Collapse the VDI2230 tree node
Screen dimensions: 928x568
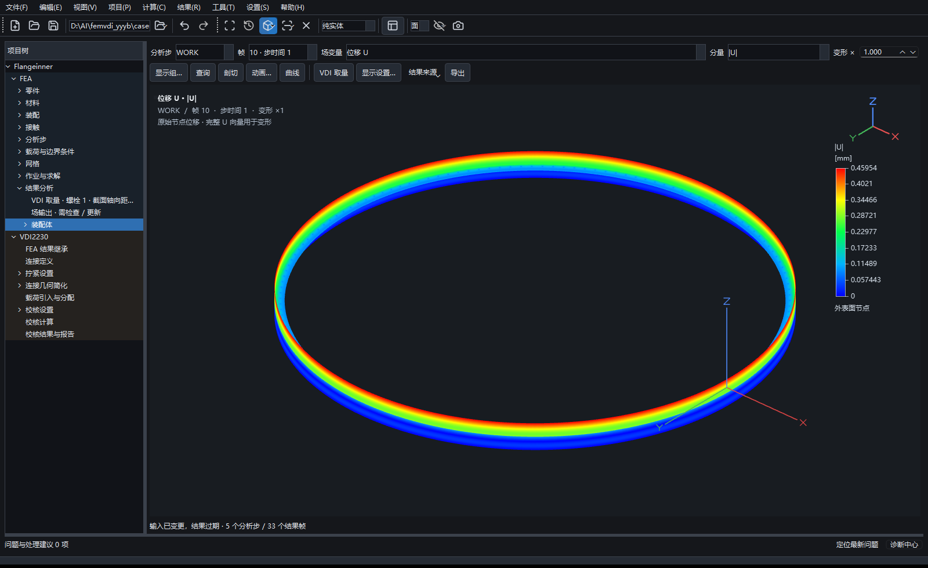coord(13,237)
